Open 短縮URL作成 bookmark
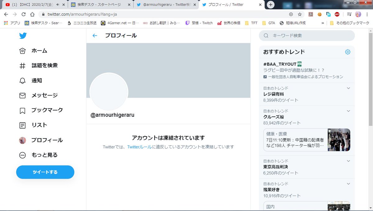 (x=293, y=23)
